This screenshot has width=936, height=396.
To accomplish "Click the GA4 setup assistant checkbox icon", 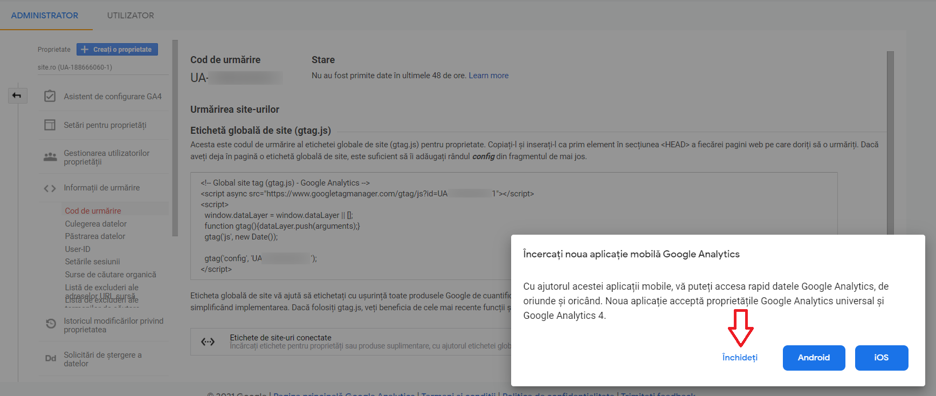I will [50, 97].
